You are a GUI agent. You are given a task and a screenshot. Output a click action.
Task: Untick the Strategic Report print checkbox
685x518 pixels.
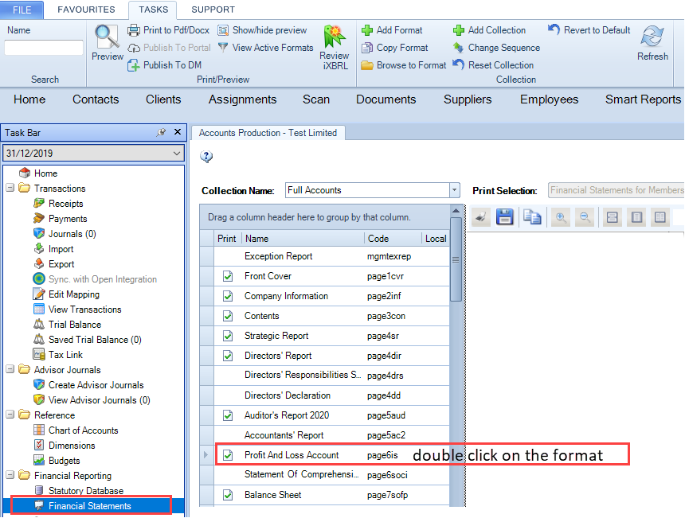(x=228, y=336)
